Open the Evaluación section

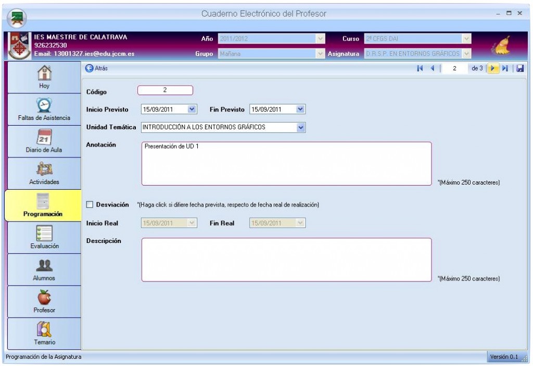pos(44,237)
